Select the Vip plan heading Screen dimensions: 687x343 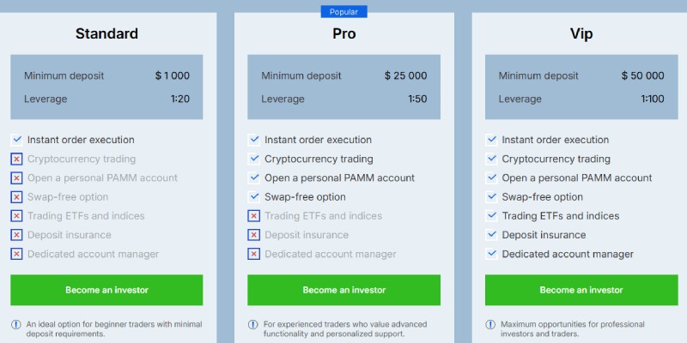click(581, 34)
